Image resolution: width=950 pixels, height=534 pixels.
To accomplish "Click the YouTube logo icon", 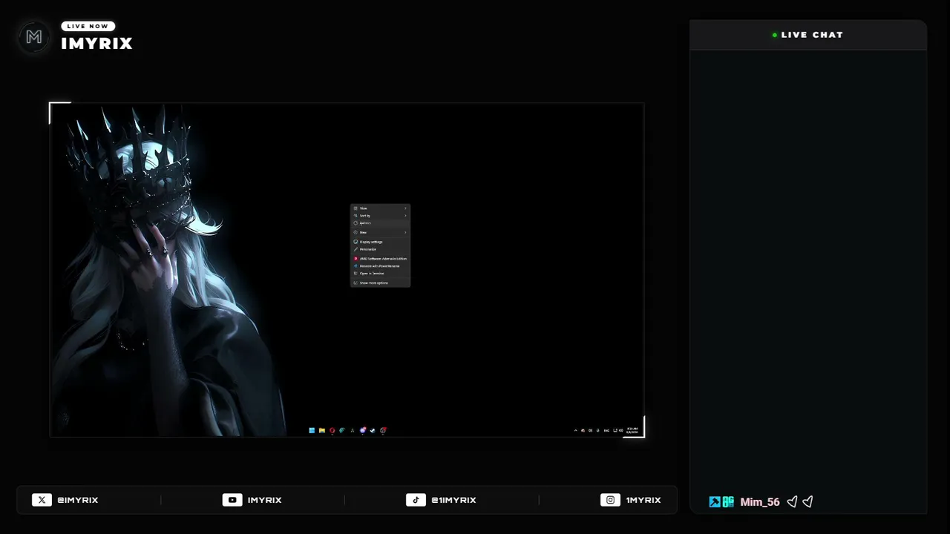I will [232, 500].
